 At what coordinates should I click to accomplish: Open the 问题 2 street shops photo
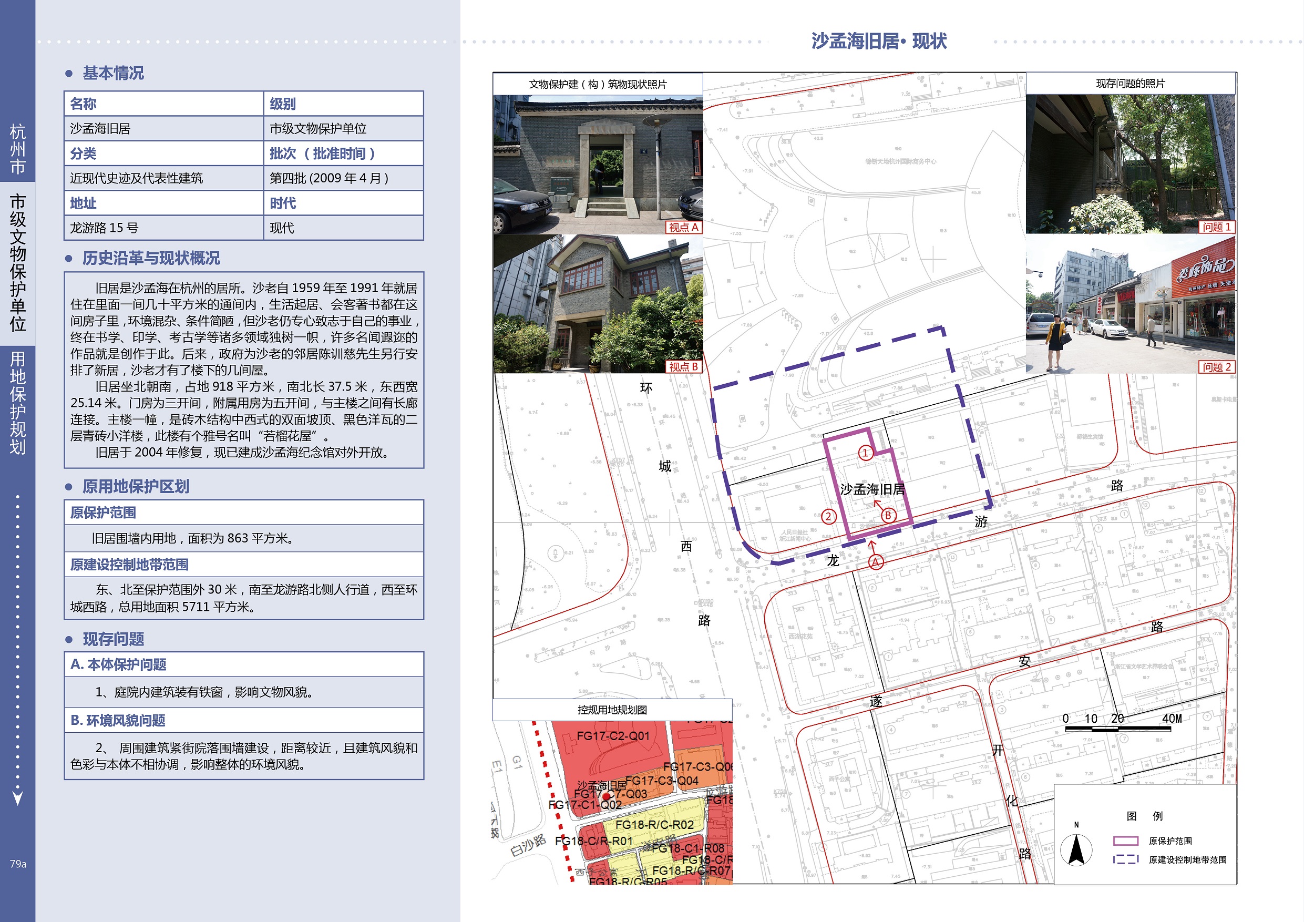[x=1130, y=304]
